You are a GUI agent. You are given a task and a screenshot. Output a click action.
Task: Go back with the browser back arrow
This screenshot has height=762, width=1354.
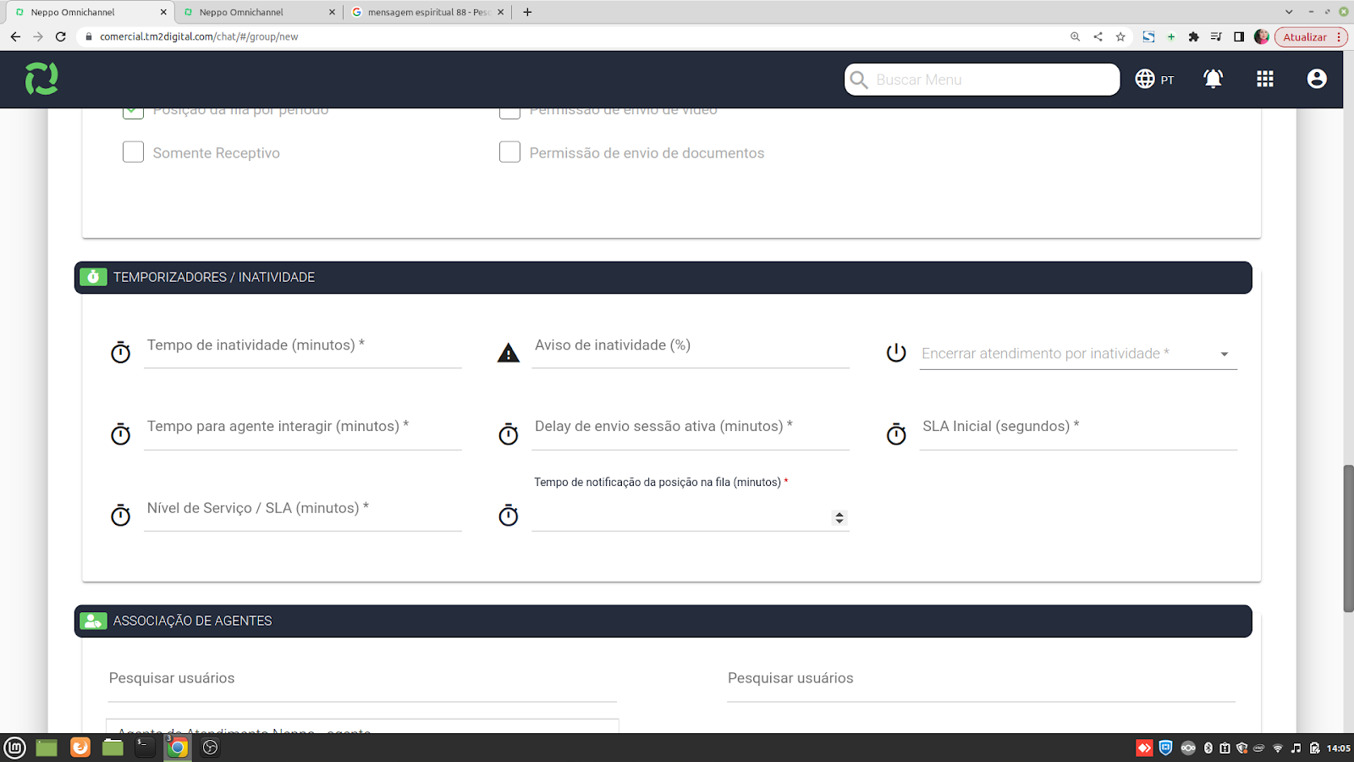point(15,36)
